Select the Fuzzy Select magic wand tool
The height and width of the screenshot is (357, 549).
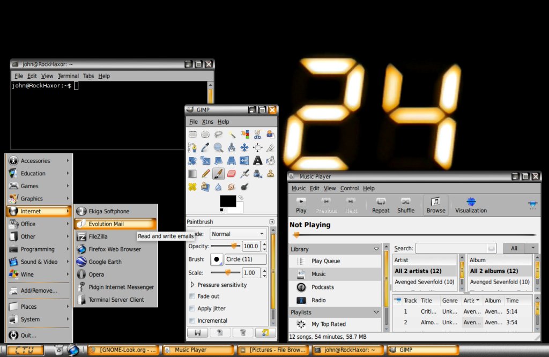tap(232, 135)
